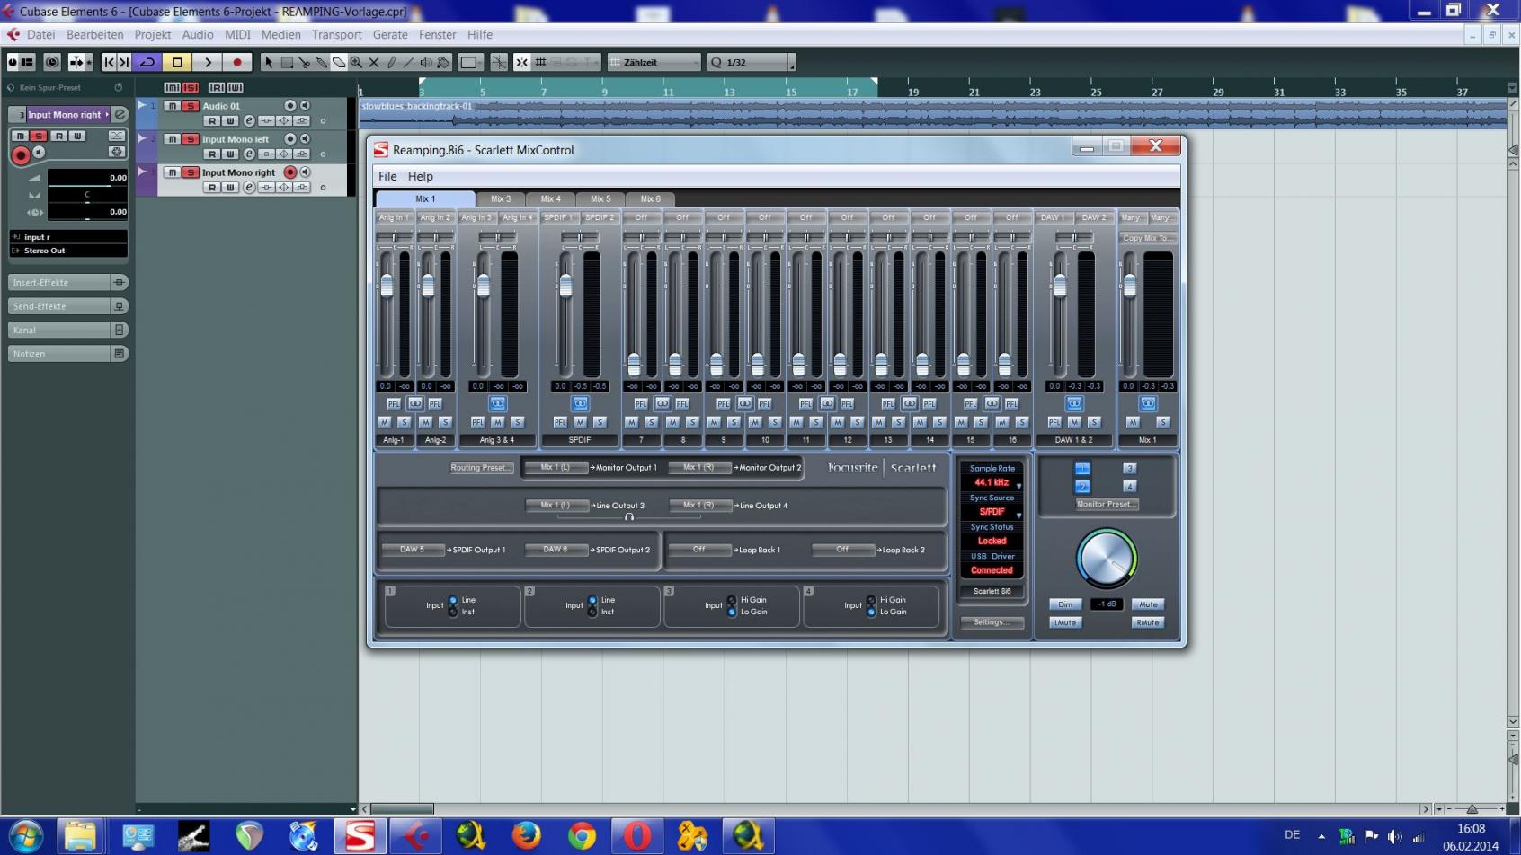1521x855 pixels.
Task: Open Sync Source S/PDIF dropdown
Action: pyautogui.click(x=992, y=512)
